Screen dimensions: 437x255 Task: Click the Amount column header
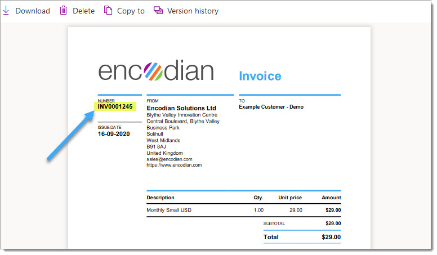coord(331,198)
